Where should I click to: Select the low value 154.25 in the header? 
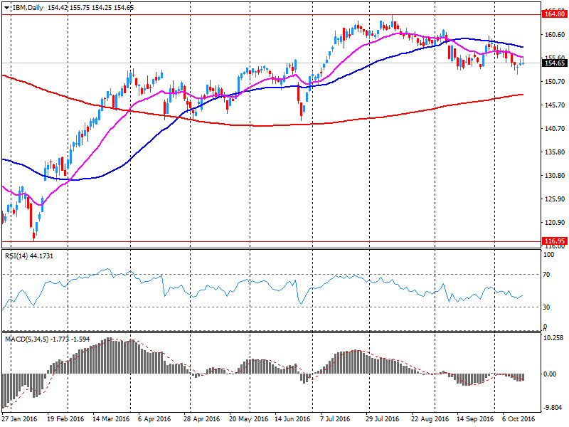(x=102, y=8)
